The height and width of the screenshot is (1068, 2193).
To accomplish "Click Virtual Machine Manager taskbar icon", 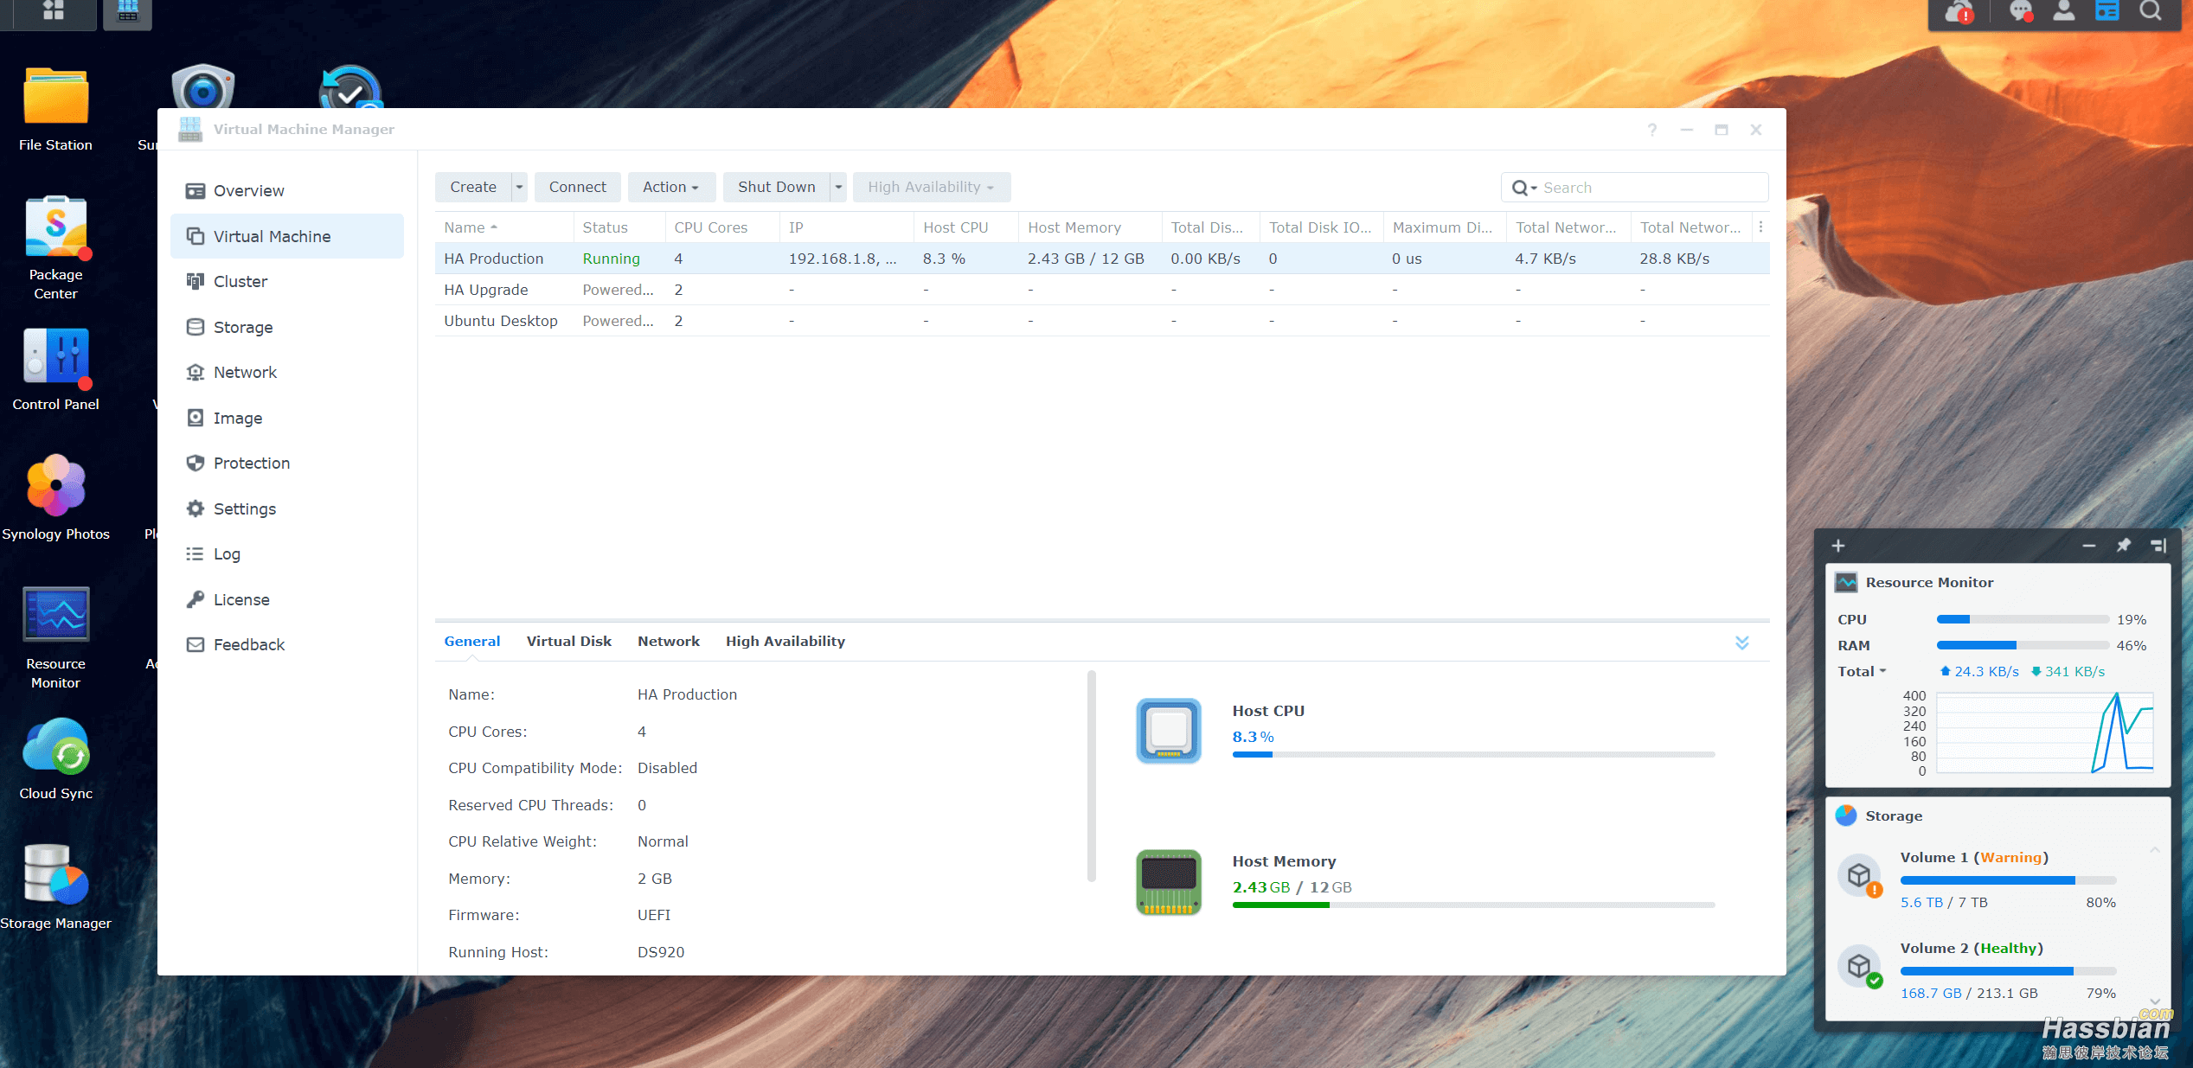I will [128, 10].
